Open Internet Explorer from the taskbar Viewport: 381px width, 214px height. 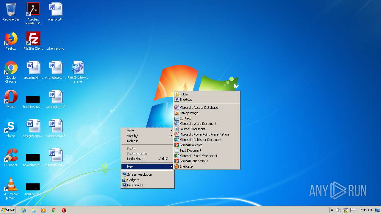[24, 210]
